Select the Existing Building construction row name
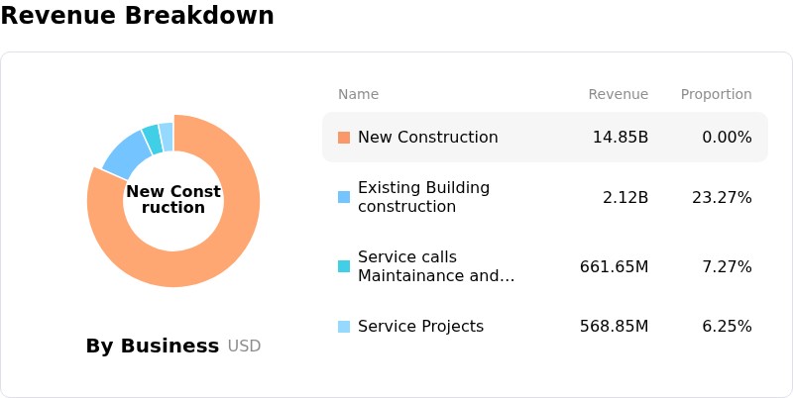 (x=424, y=197)
